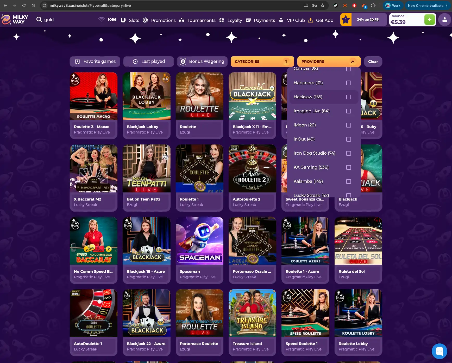Image resolution: width=452 pixels, height=363 pixels.
Task: Open the Roulette Lobby game
Action: click(x=358, y=323)
